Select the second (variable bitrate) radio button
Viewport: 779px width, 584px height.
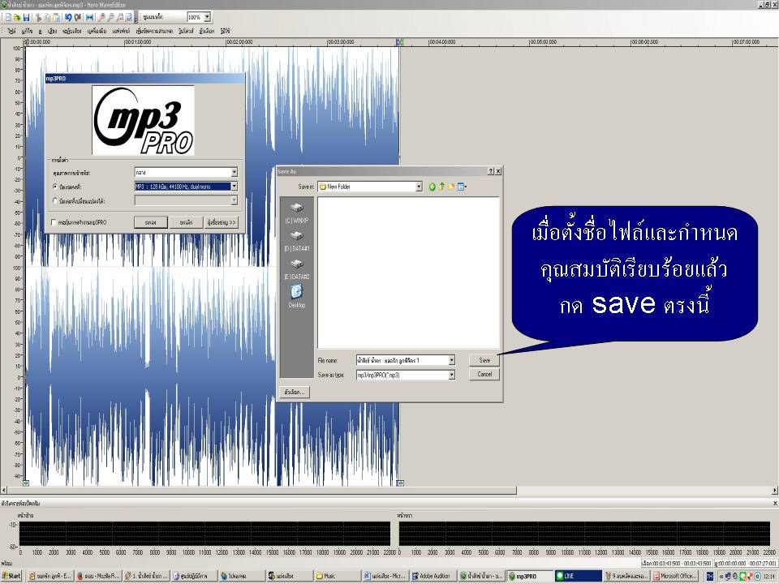click(x=55, y=201)
